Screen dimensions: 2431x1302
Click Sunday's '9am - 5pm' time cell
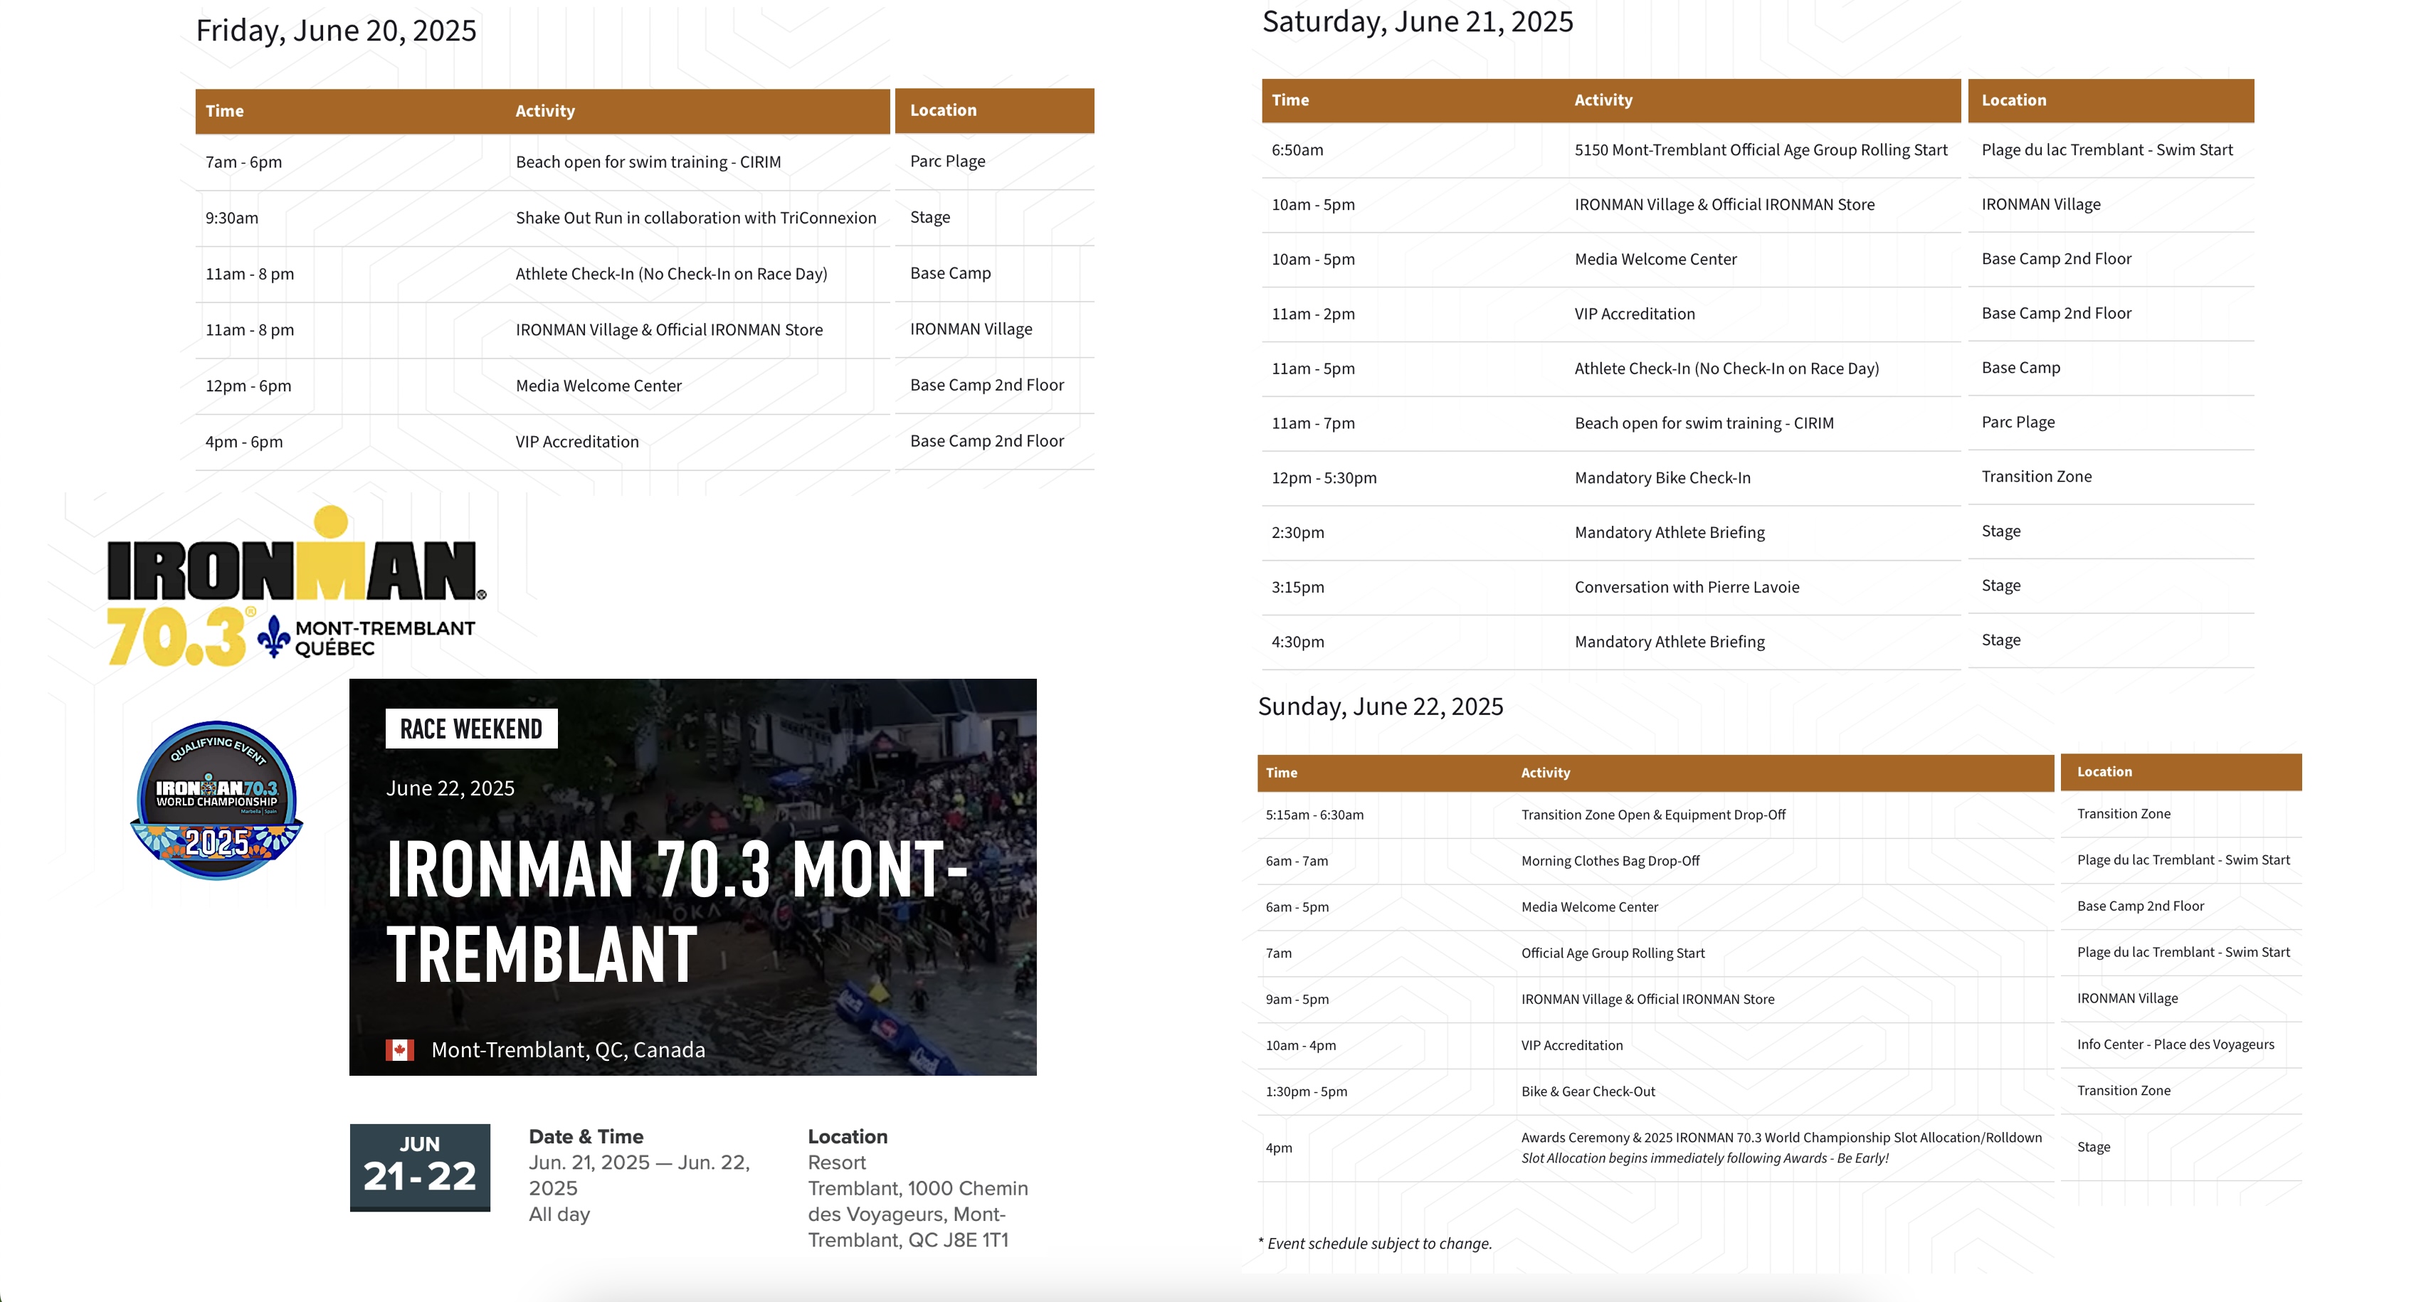(x=1297, y=999)
